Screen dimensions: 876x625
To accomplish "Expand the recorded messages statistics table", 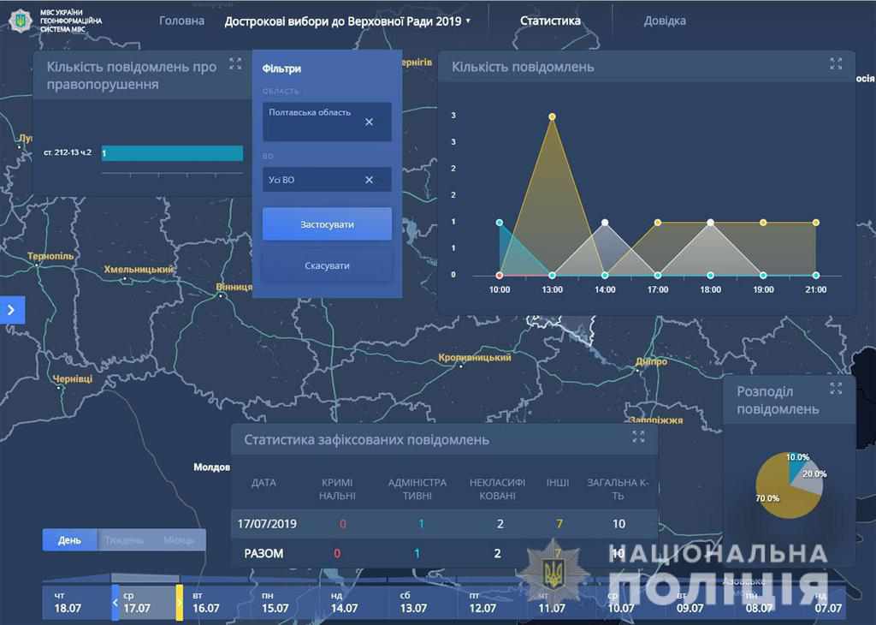I will click(638, 437).
